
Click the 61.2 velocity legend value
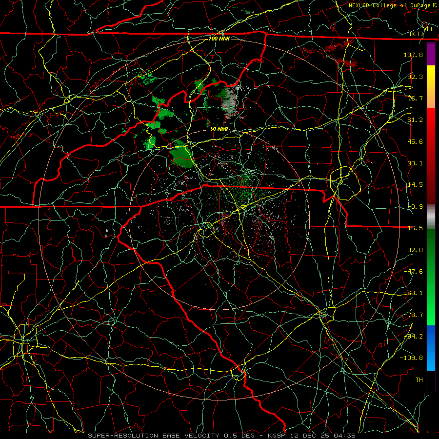coord(415,120)
